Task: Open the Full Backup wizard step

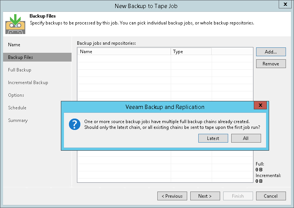Action: click(x=20, y=70)
